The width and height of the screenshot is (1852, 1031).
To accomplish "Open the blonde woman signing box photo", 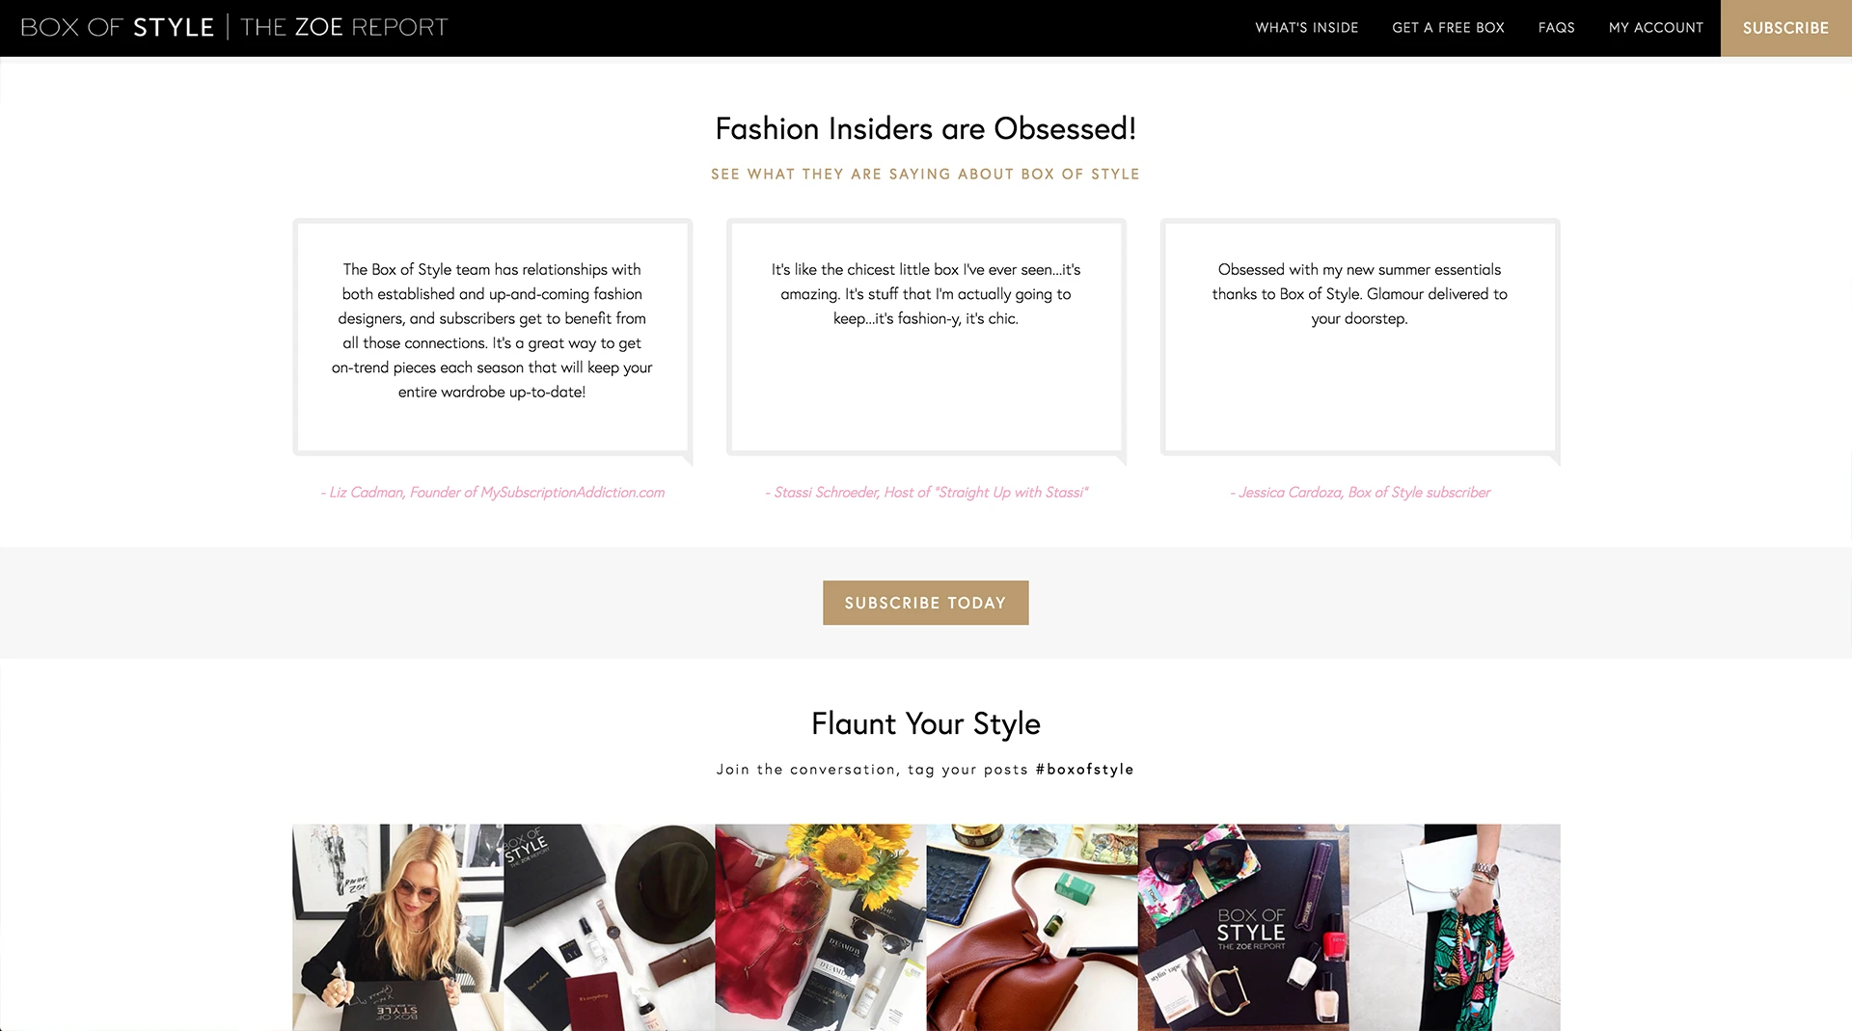I will tap(397, 927).
